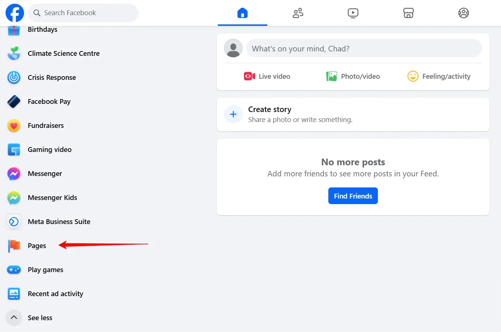
Task: Click the Find Friends button
Action: 353,196
